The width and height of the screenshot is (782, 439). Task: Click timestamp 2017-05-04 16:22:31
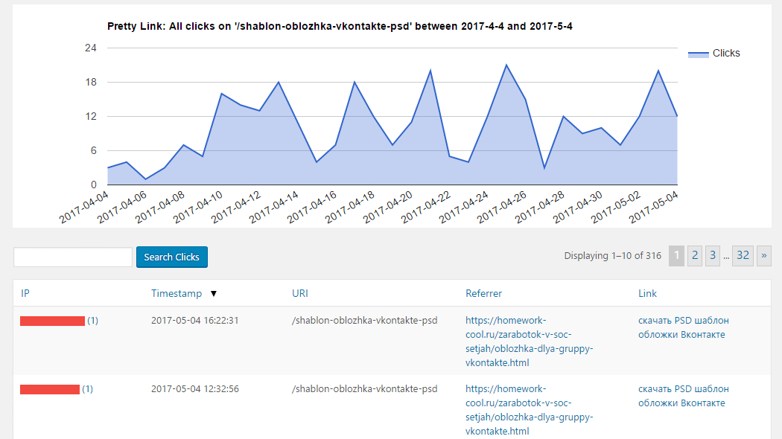point(195,321)
